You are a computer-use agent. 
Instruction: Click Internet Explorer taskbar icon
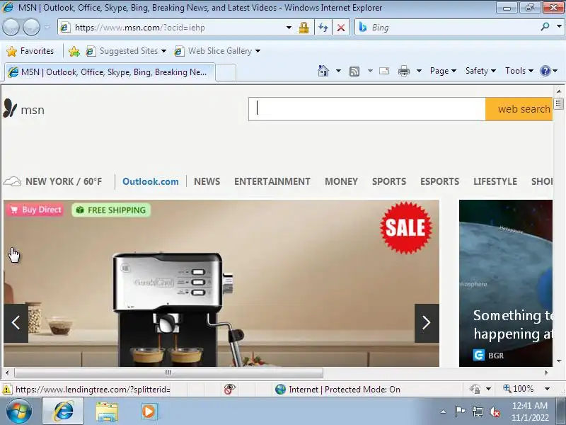coord(64,412)
